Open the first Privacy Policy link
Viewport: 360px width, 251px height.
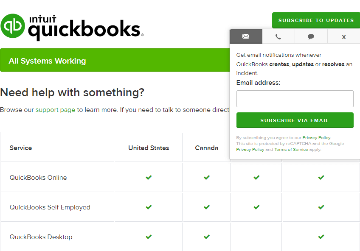click(316, 138)
